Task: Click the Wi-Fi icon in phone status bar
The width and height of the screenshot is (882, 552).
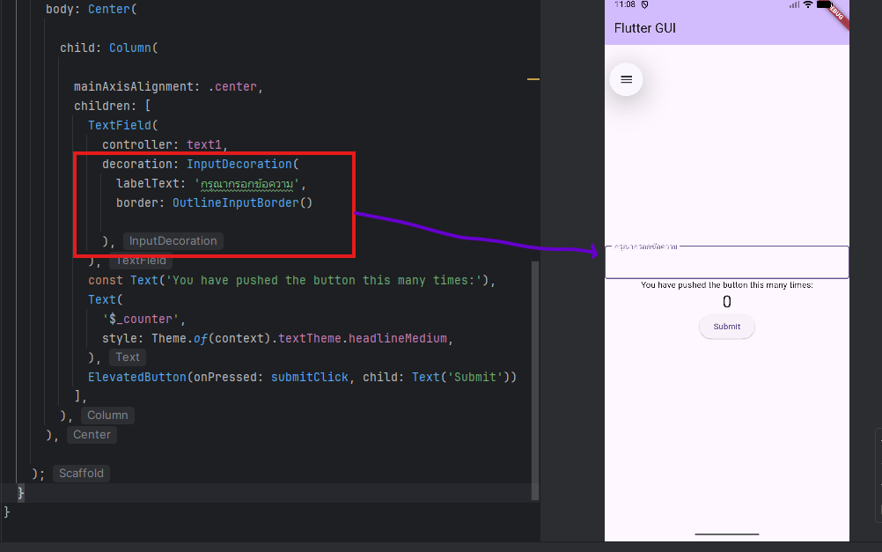Action: click(808, 4)
